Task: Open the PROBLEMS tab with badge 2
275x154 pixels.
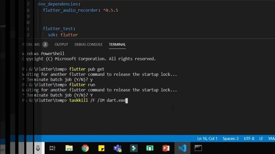Action: 35,44
